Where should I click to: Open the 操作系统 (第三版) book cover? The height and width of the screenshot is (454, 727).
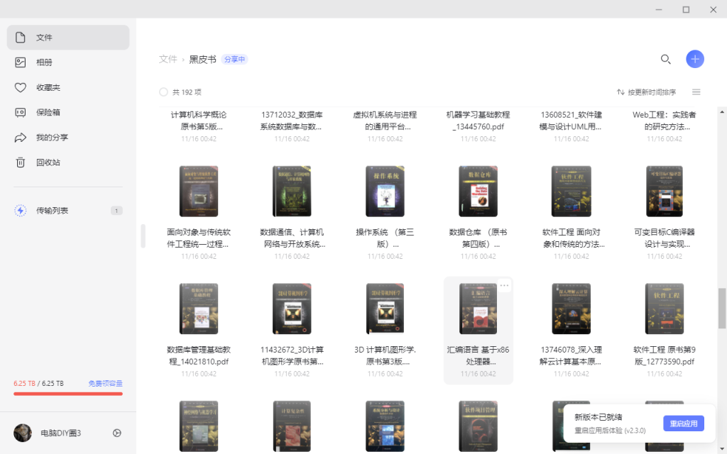[385, 192]
